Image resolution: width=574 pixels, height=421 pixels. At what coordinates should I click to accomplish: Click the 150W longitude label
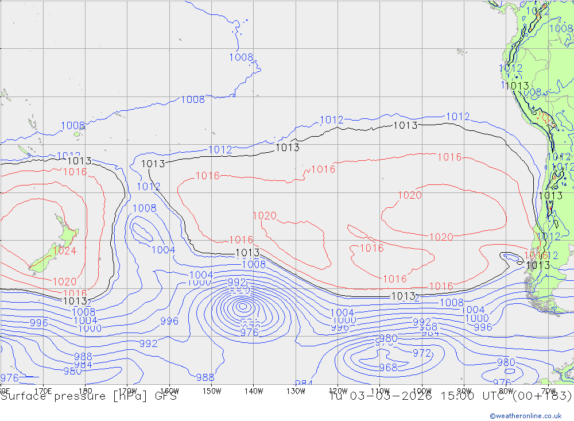(212, 391)
